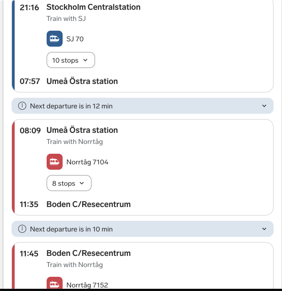282x291 pixels.
Task: Click info icon beside 10 min departure notice
Action: point(22,229)
